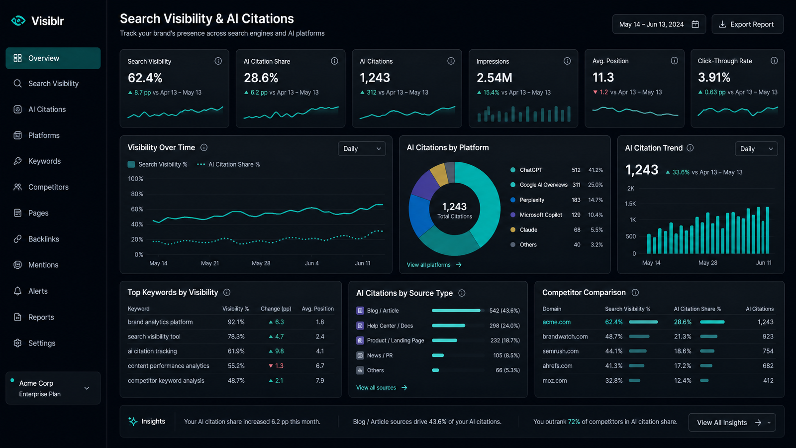This screenshot has height=448, width=796.
Task: Click the Impressions card info icon
Action: click(x=567, y=61)
